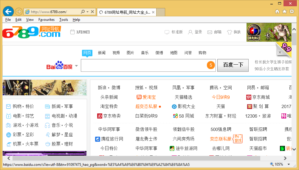
Task: Click inside the Baidu search text box
Action: pos(143,65)
